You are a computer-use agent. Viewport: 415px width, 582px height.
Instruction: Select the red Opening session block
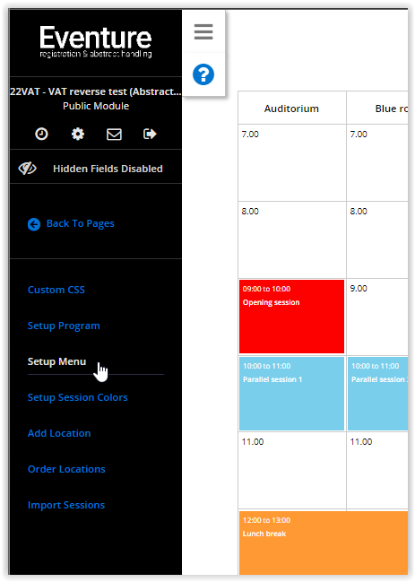point(291,317)
